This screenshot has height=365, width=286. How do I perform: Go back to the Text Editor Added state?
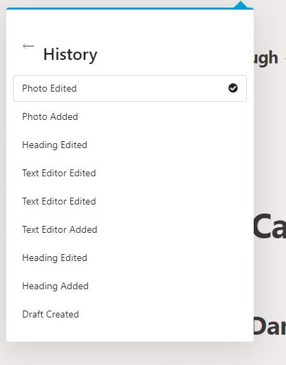click(130, 229)
